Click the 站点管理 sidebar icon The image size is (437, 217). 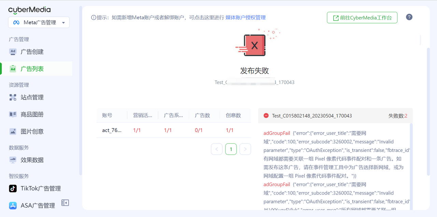(13, 97)
